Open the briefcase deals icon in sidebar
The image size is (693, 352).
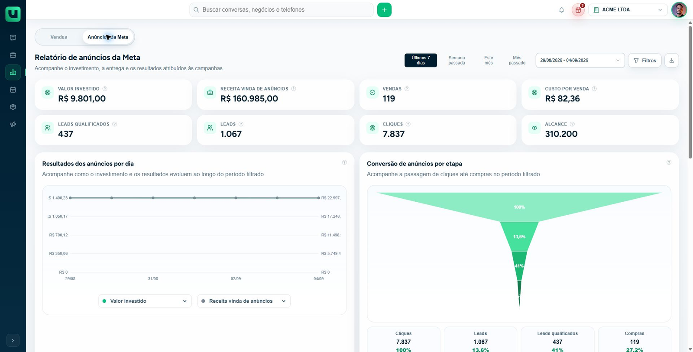13,55
